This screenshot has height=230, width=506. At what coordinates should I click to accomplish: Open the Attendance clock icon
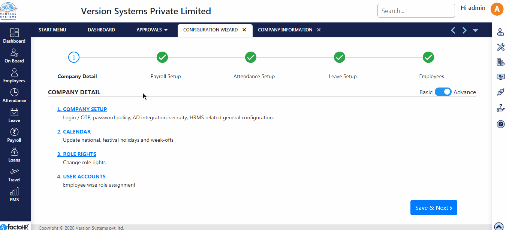pyautogui.click(x=14, y=92)
